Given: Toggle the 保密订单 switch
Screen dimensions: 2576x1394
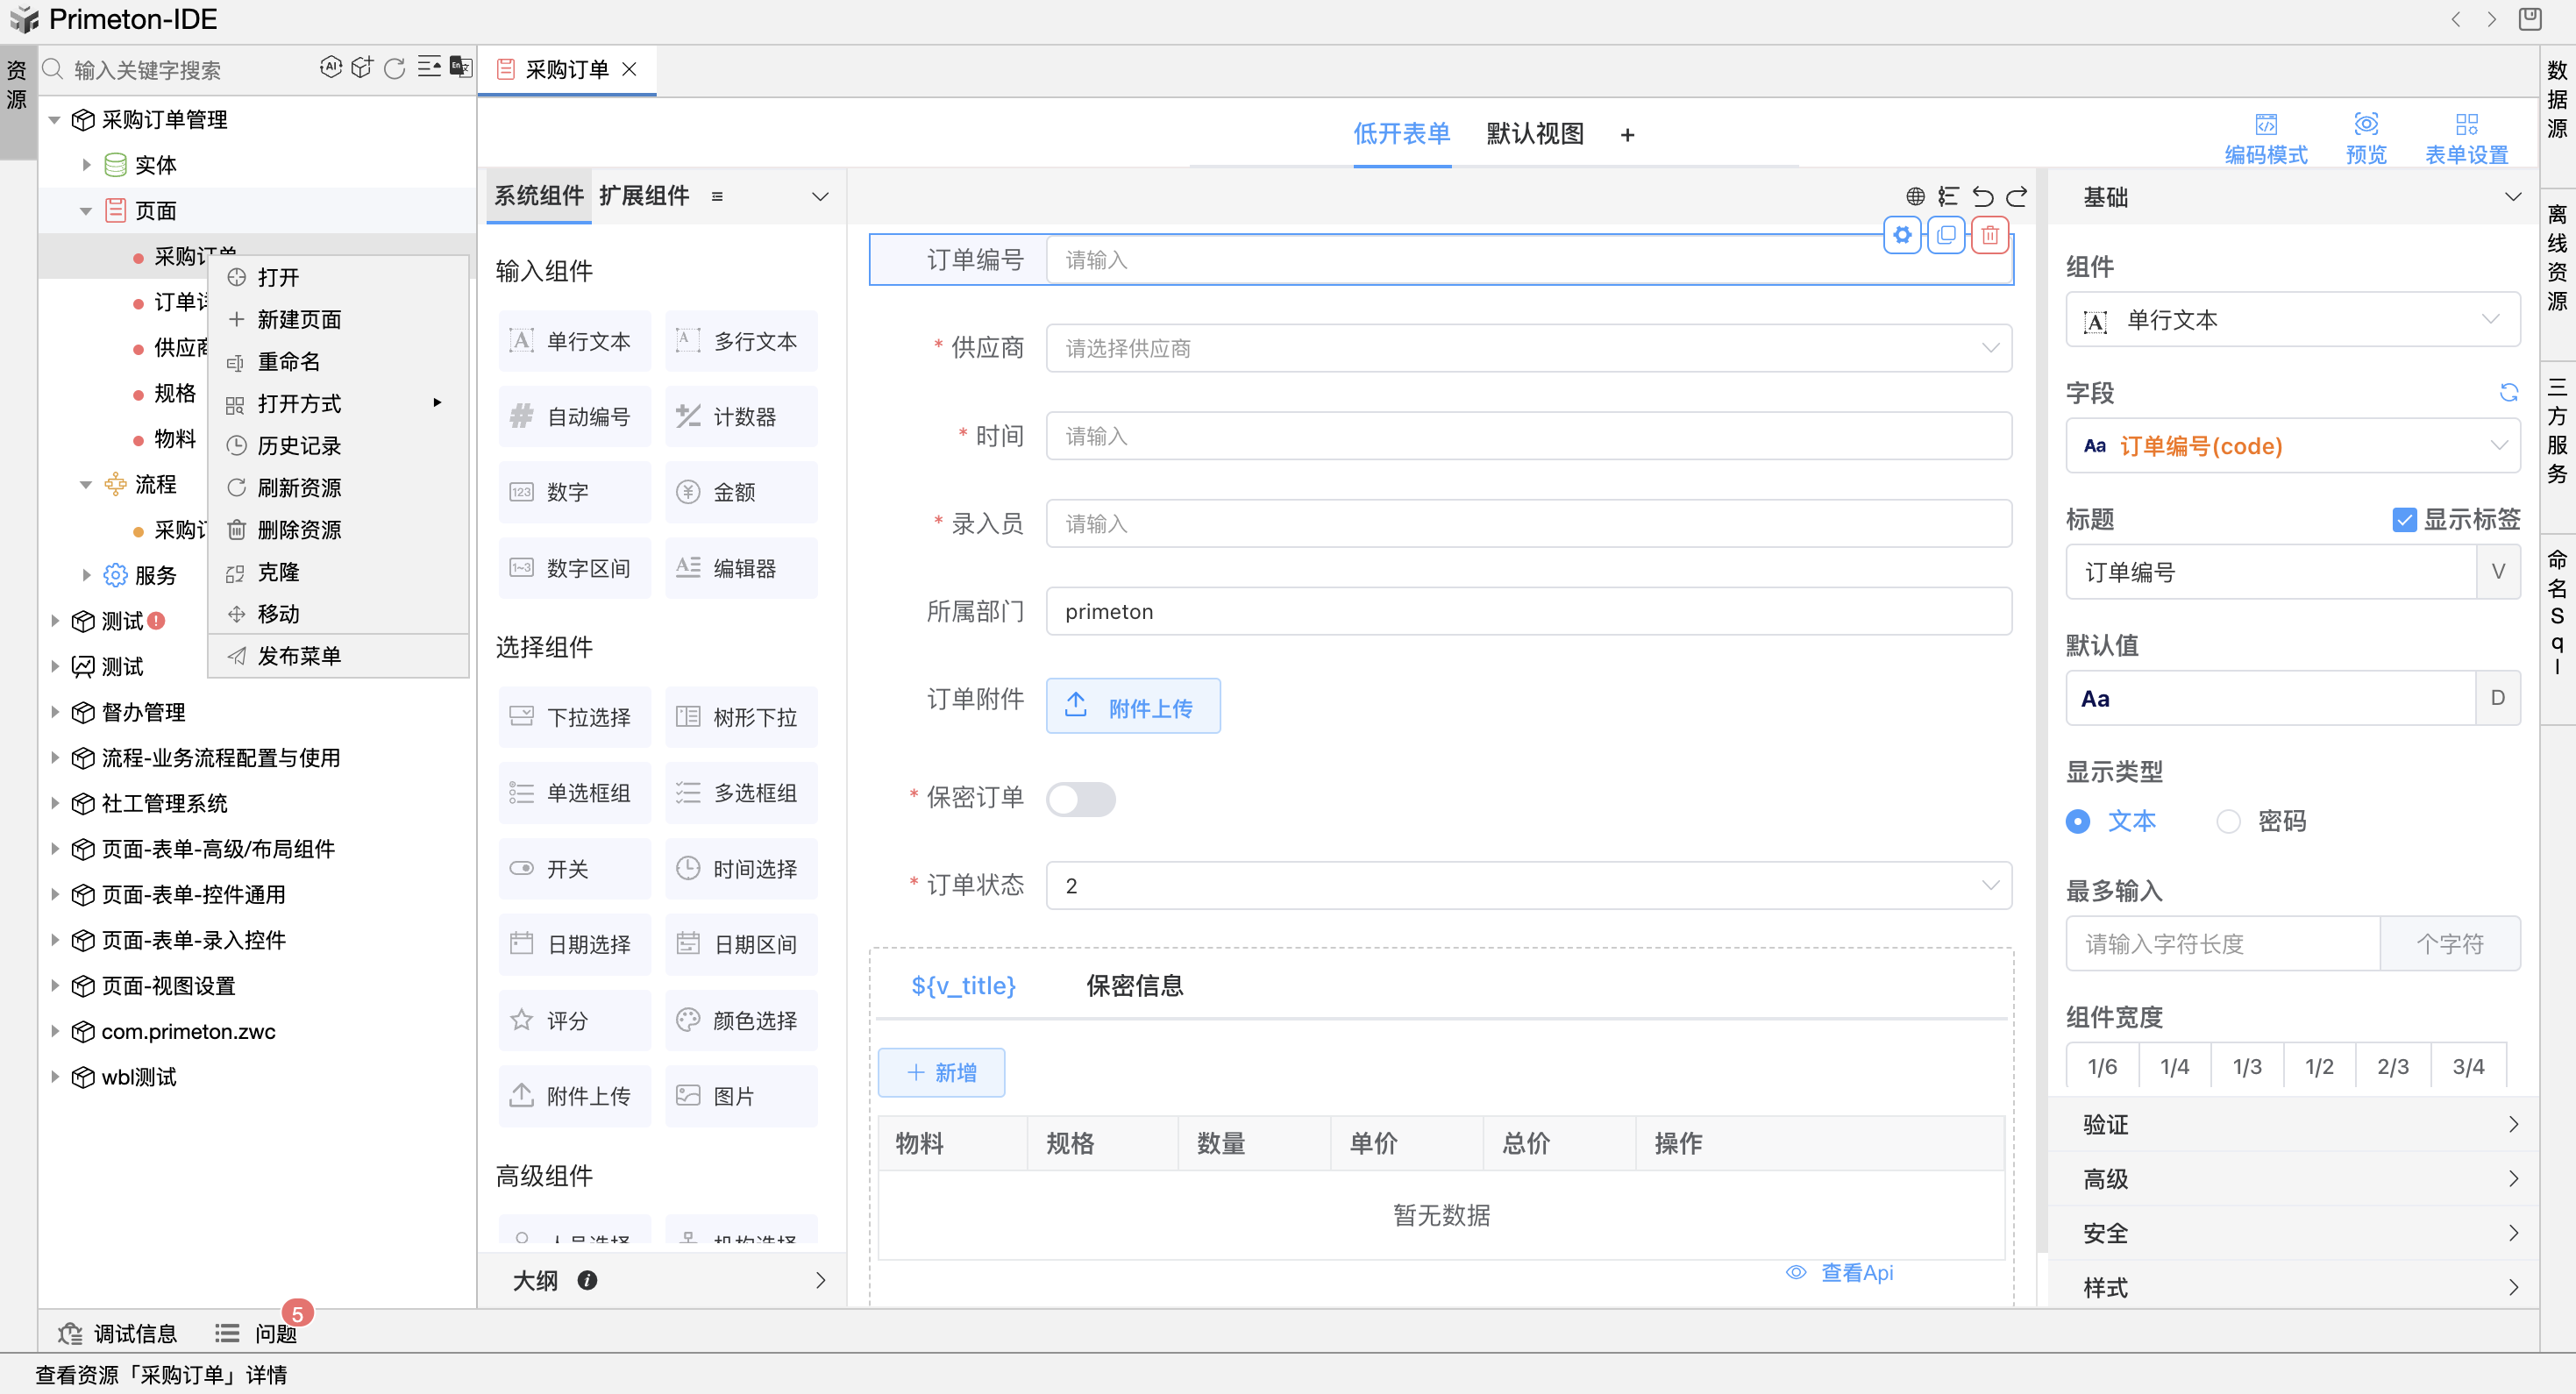Looking at the screenshot, I should pyautogui.click(x=1080, y=799).
